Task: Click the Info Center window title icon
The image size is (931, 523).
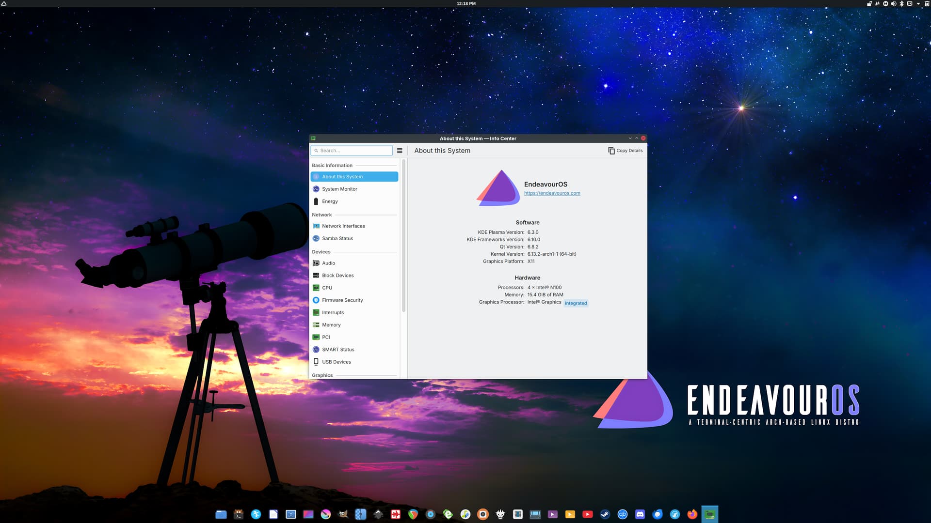Action: point(313,138)
